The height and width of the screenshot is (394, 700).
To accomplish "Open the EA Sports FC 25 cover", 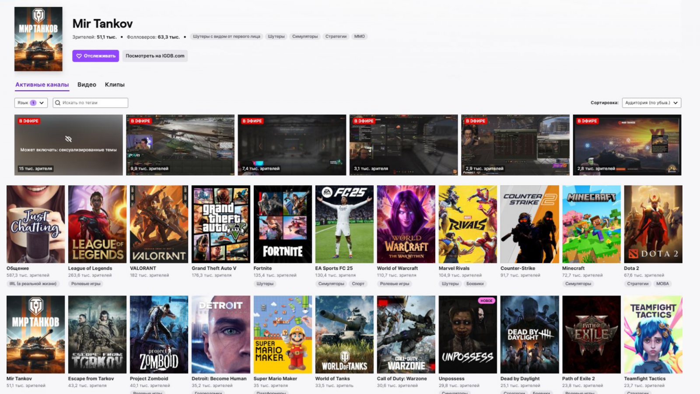I will [x=344, y=224].
